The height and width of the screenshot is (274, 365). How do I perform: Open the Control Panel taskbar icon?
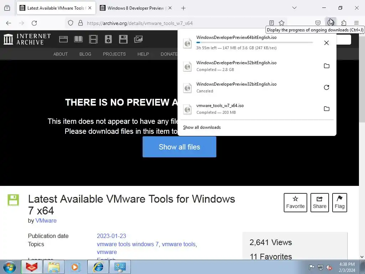coord(120,267)
